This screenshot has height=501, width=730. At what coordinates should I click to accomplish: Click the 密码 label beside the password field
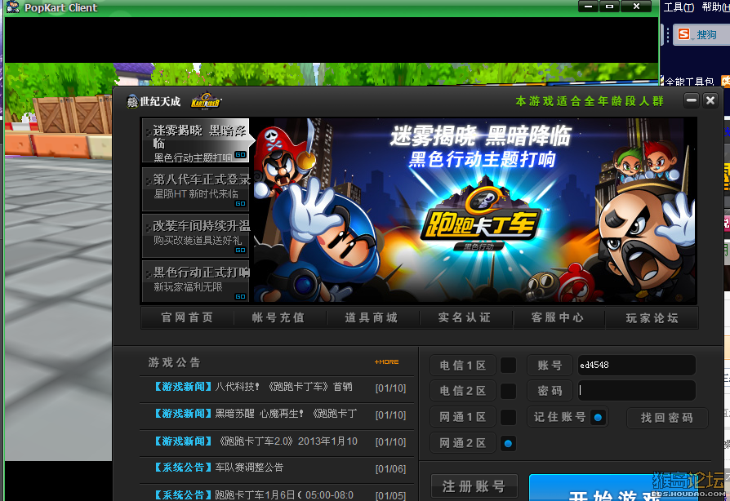pyautogui.click(x=550, y=391)
